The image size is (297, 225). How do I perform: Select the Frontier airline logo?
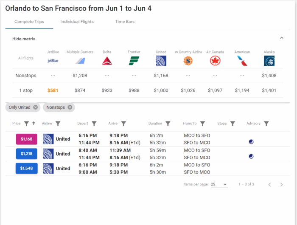[x=134, y=61]
